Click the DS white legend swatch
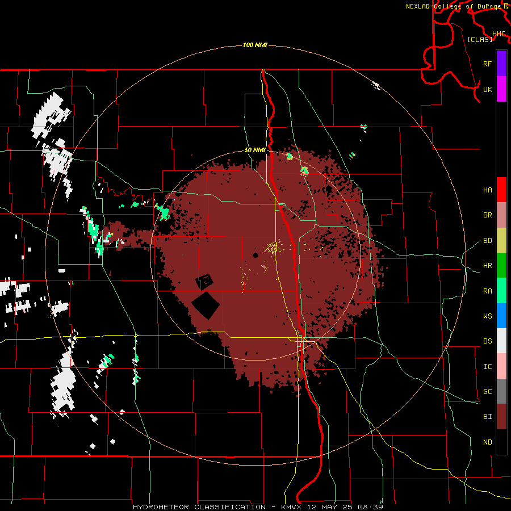The width and height of the screenshot is (511, 511). click(x=501, y=341)
